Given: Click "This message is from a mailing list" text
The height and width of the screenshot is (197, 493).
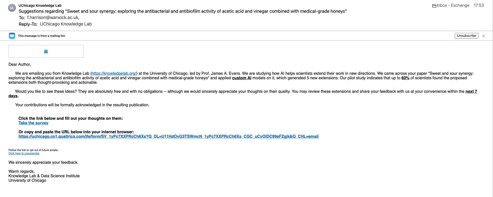Looking at the screenshot, I should click(42, 36).
